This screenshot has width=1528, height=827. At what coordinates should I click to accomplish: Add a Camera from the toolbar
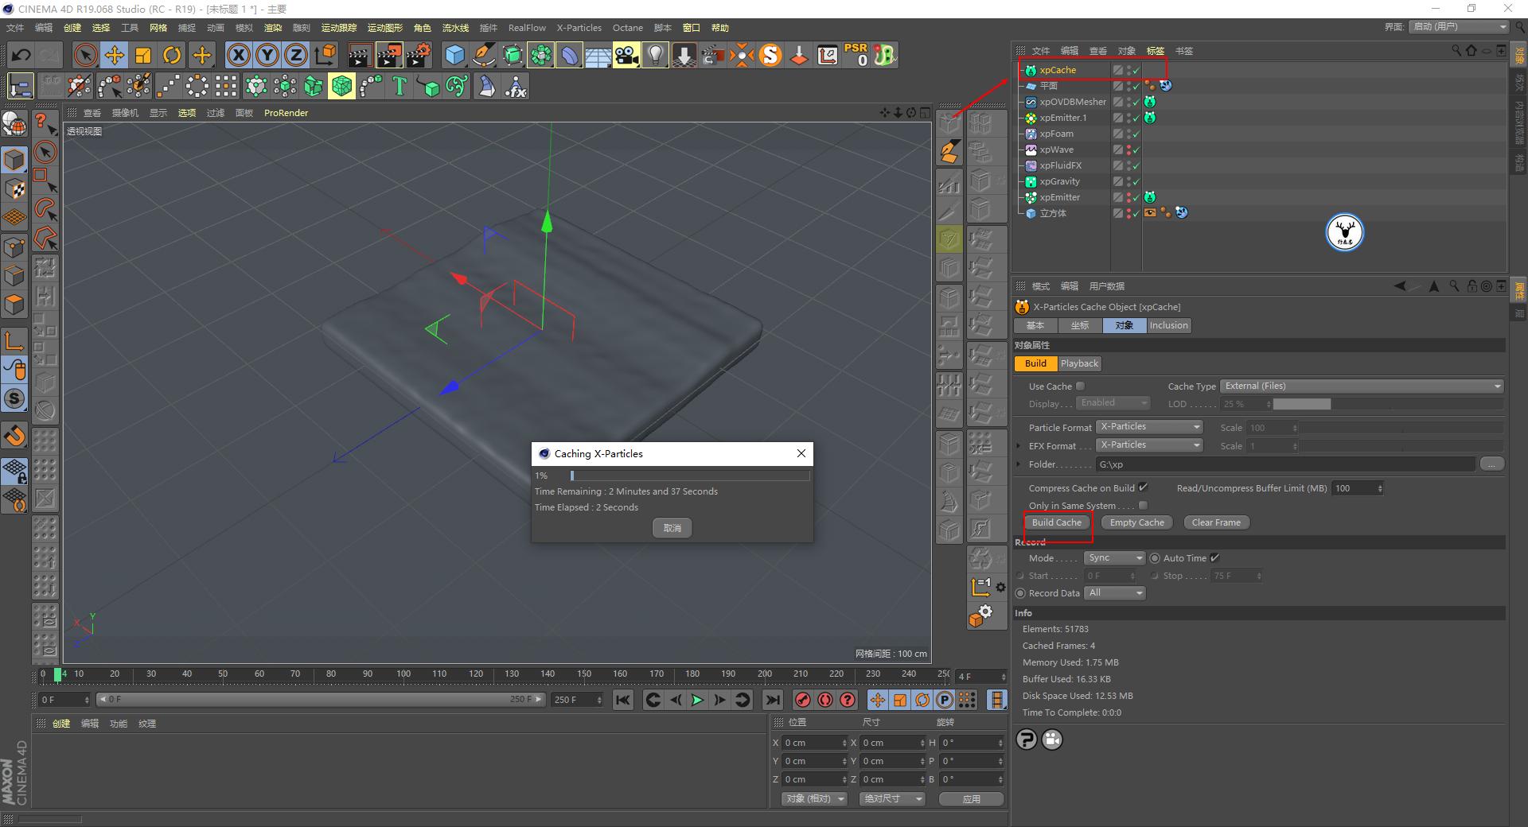point(627,55)
